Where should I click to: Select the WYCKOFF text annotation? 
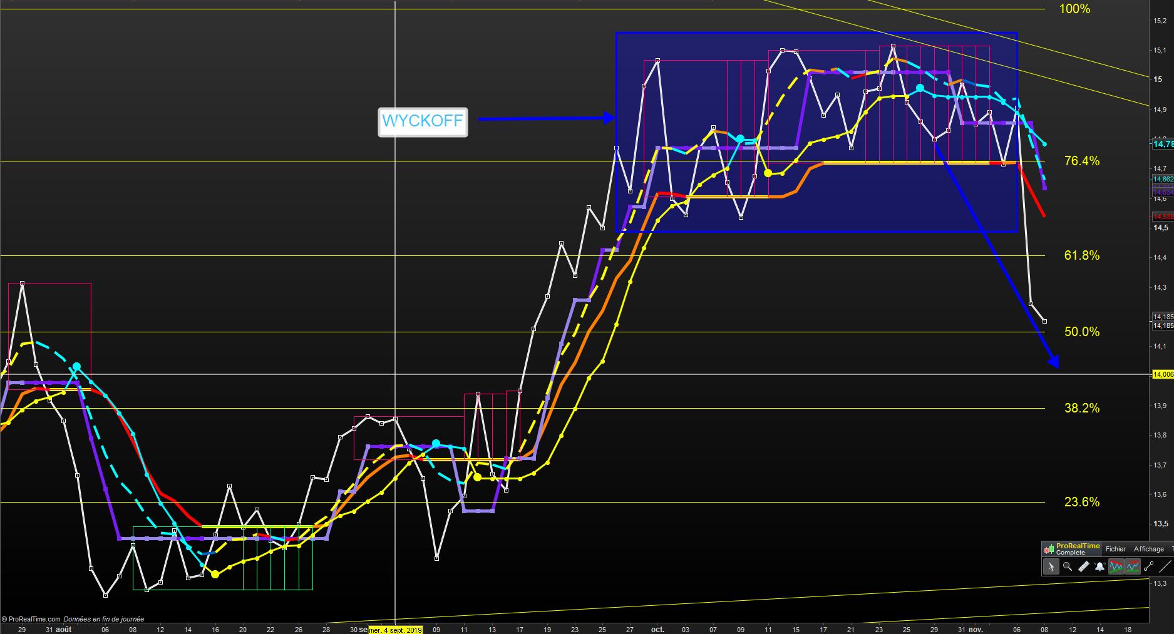[423, 121]
